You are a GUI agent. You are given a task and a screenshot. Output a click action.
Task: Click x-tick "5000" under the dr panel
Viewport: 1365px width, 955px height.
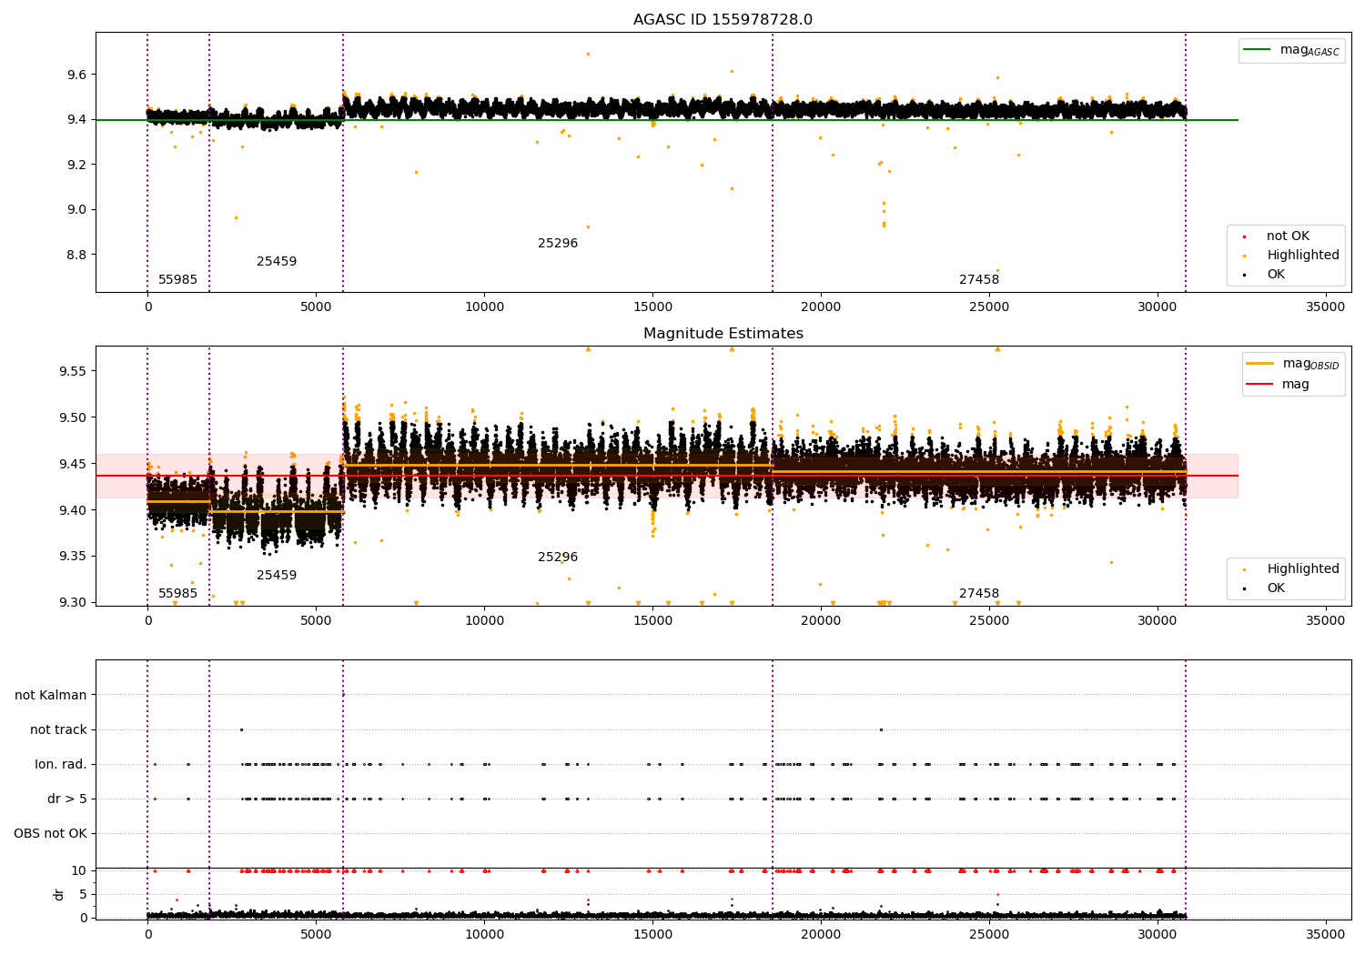pyautogui.click(x=316, y=935)
